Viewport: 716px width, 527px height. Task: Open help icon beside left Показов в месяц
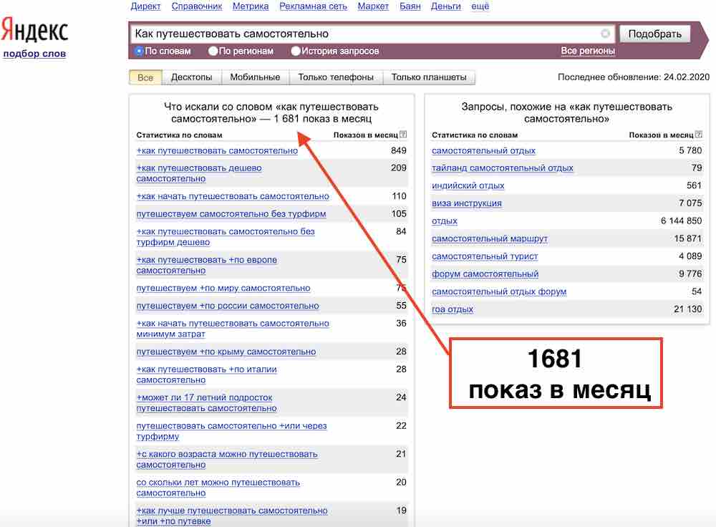[x=403, y=135]
